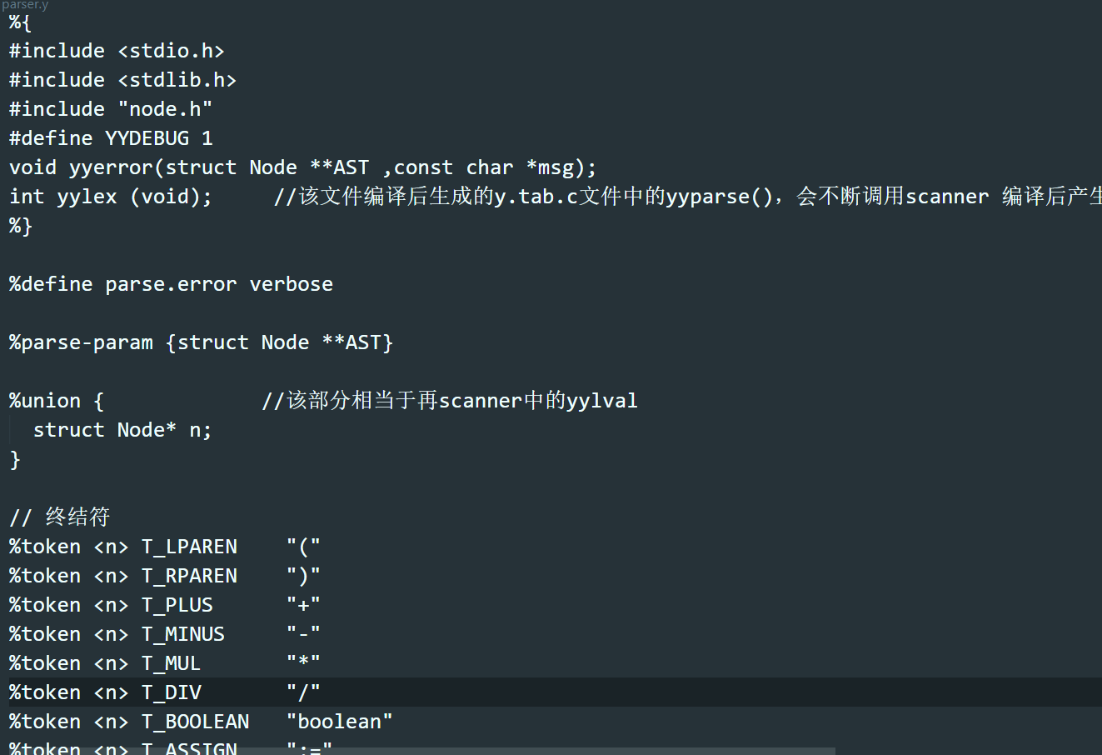This screenshot has width=1102, height=755.
Task: Click the %union keyword
Action: coord(45,401)
